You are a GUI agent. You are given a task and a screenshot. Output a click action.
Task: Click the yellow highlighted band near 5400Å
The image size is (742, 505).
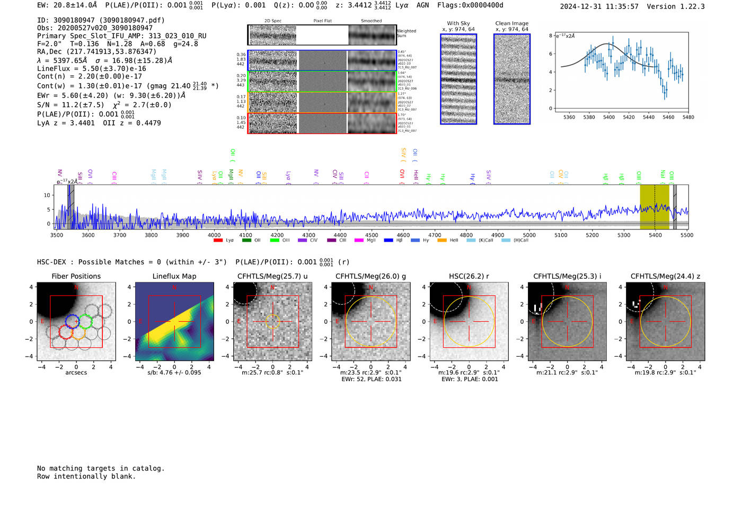click(x=655, y=207)
